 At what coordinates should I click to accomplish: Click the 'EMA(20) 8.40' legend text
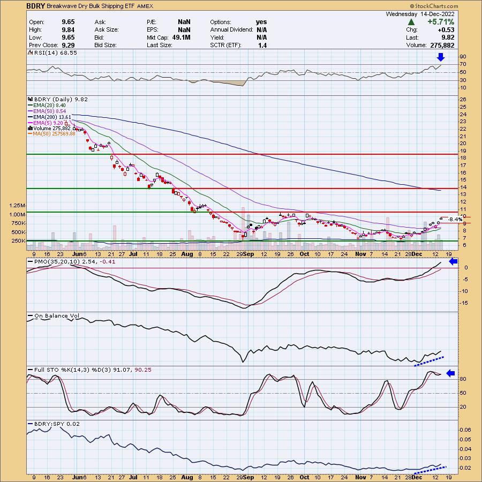[x=49, y=106]
